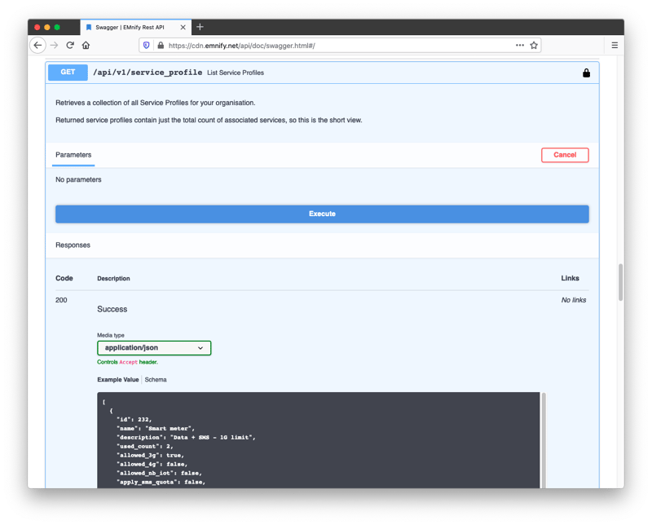This screenshot has height=525, width=652.
Task: Open the Media type application/json dropdown
Action: pyautogui.click(x=154, y=348)
